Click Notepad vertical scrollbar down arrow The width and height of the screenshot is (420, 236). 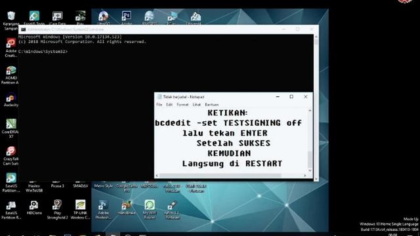(310, 170)
